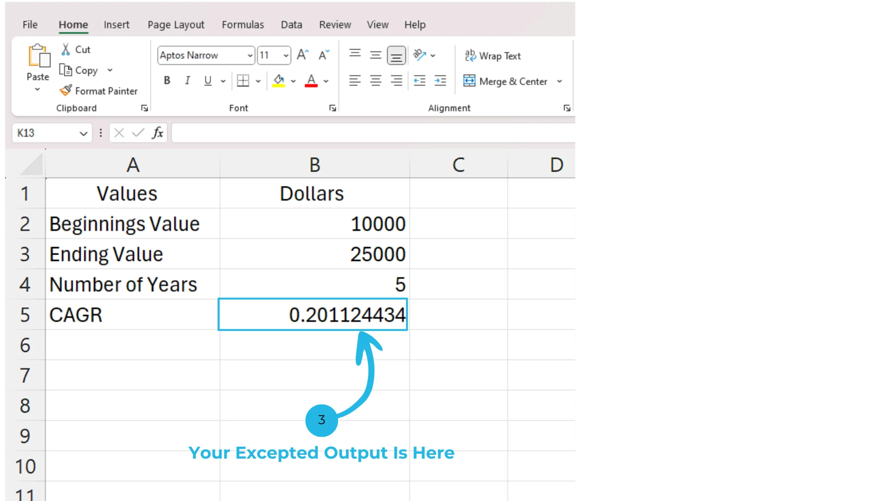Expand Orientation options arrow
The height and width of the screenshot is (501, 890).
(433, 55)
